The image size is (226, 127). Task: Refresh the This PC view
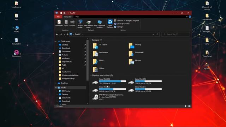(157, 34)
